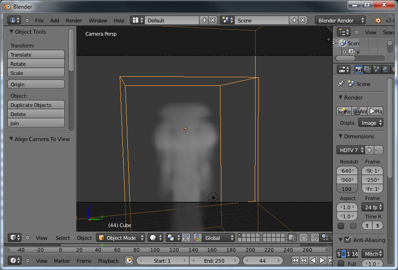Open pivot point selector

click(x=173, y=238)
